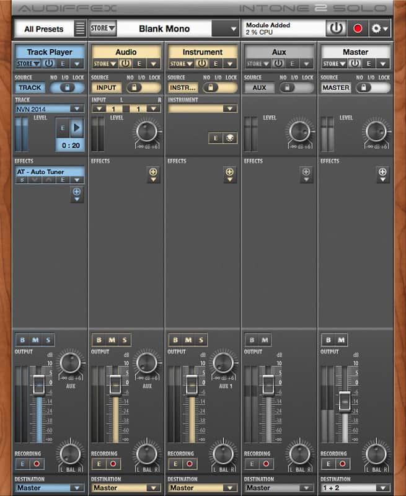Start recording with the red top-bar button
Screen dimensions: 406x496
point(358,29)
